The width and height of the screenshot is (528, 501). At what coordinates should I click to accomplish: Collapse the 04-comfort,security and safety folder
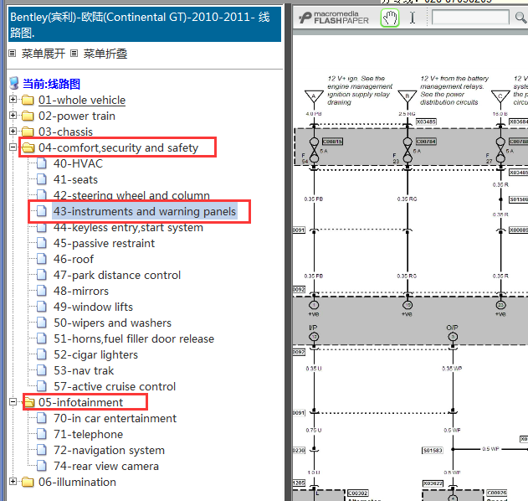point(13,147)
